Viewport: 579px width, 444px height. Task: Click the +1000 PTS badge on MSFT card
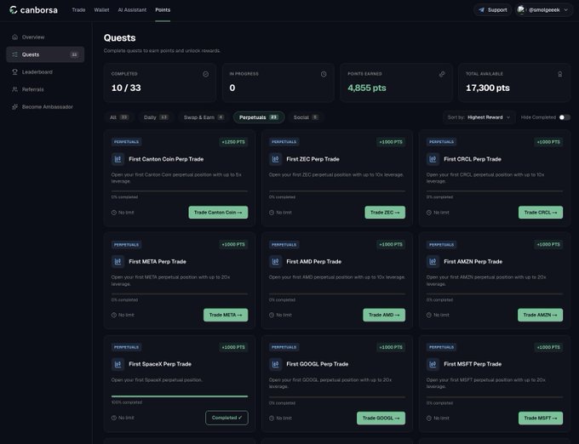point(548,347)
